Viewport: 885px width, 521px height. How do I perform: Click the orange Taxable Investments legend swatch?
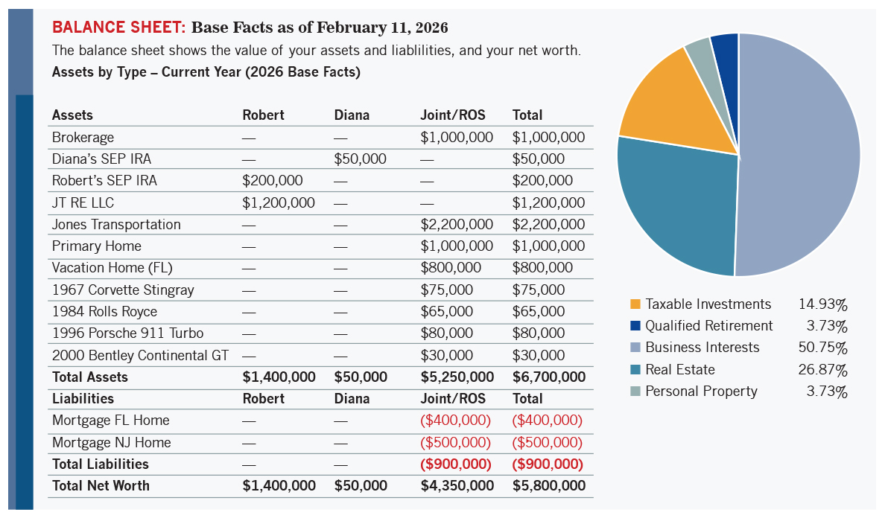pyautogui.click(x=635, y=304)
